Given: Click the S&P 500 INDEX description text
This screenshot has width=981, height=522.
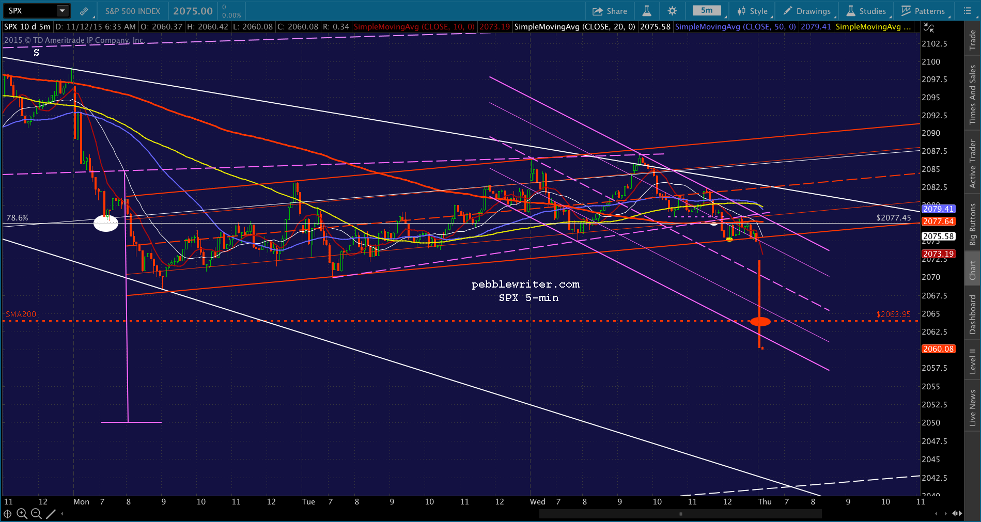Looking at the screenshot, I should click(132, 11).
